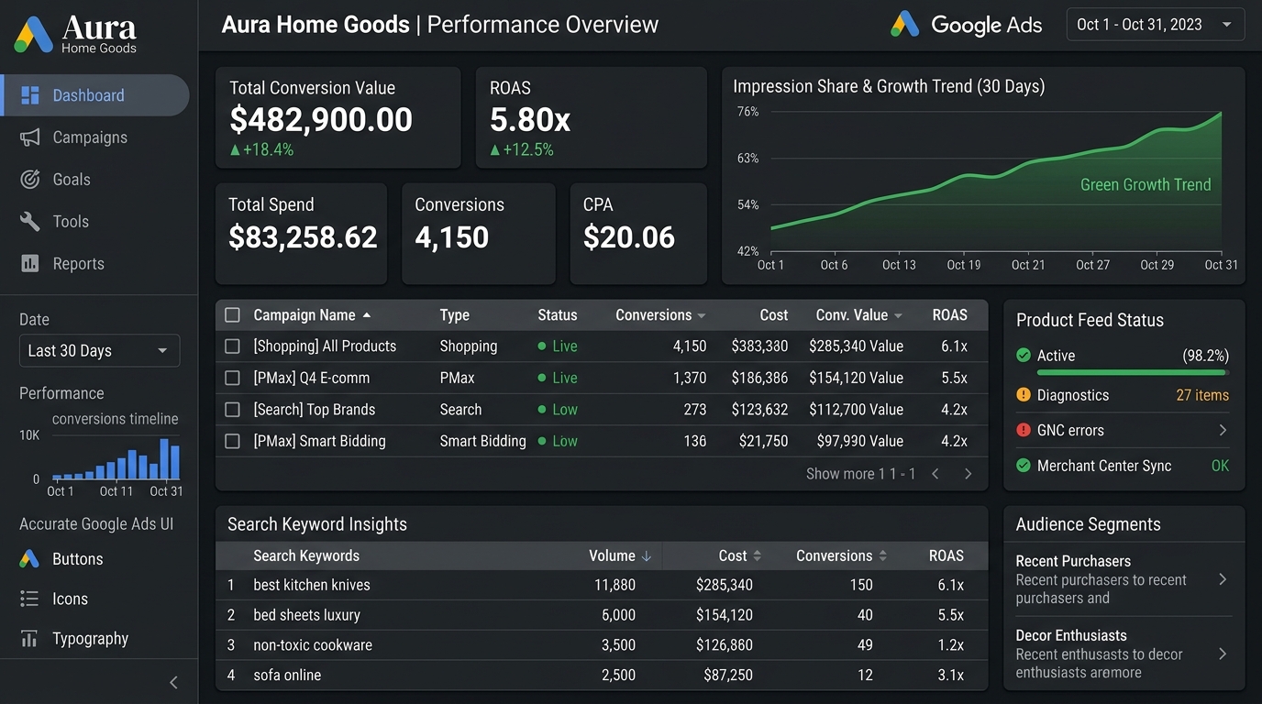Click the tallest bar in conversions timeline

tap(164, 459)
